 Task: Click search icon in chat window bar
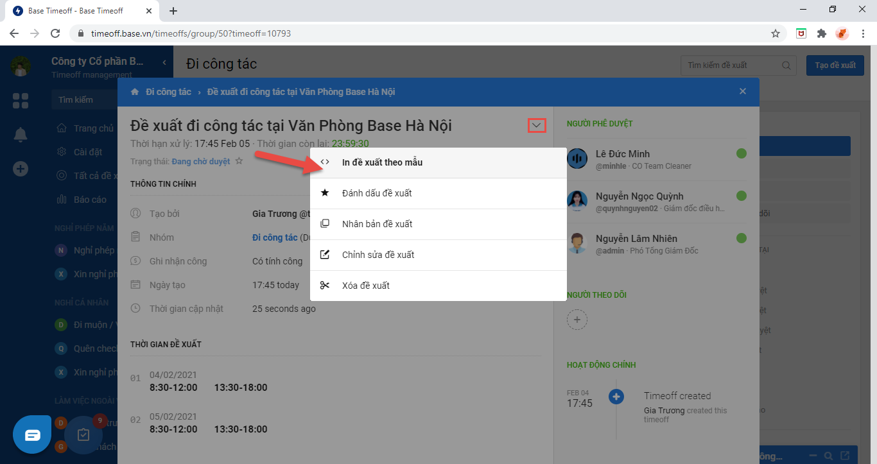click(829, 456)
